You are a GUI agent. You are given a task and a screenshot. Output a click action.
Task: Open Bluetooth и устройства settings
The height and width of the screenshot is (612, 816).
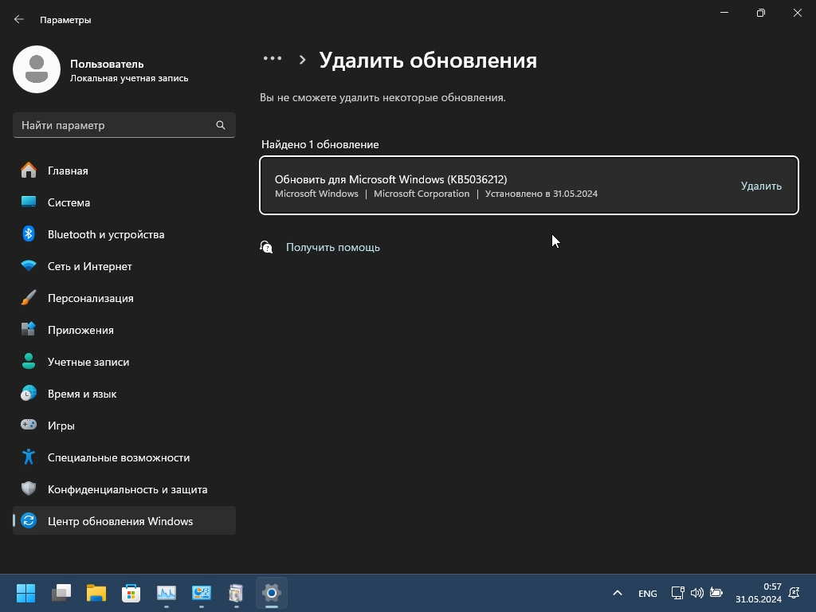pyautogui.click(x=124, y=234)
